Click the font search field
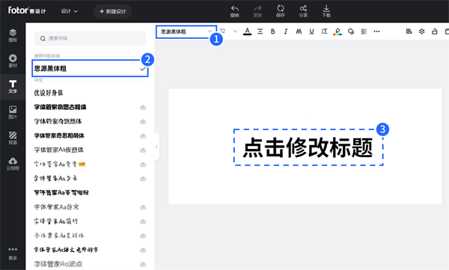The height and width of the screenshot is (270, 449). (90, 38)
